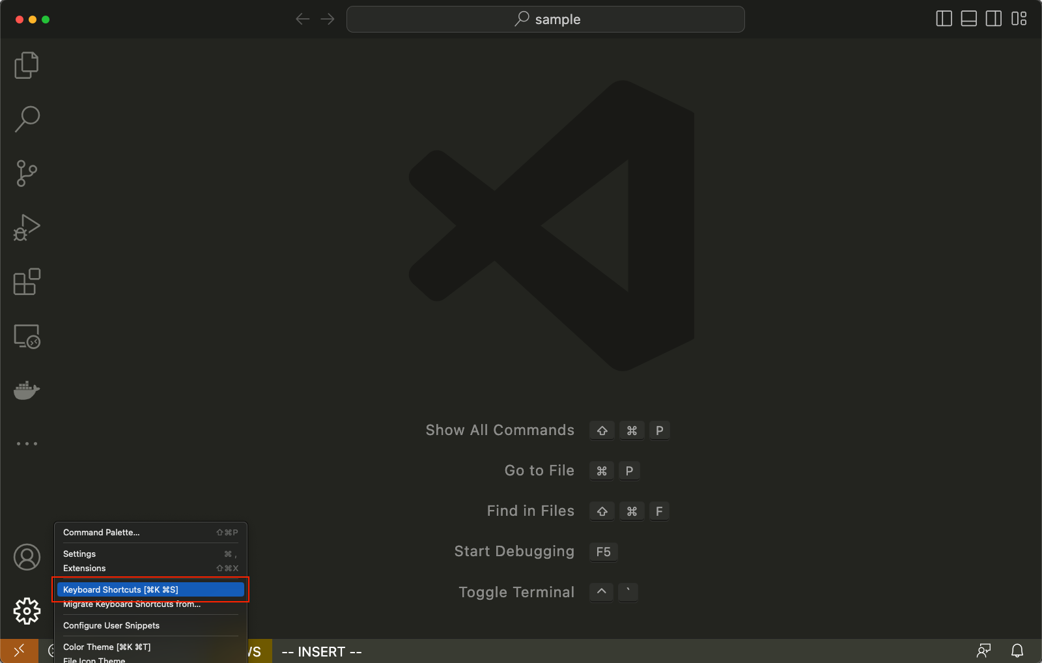Open Migrate Keyboard Shortcuts from submenu

[132, 604]
